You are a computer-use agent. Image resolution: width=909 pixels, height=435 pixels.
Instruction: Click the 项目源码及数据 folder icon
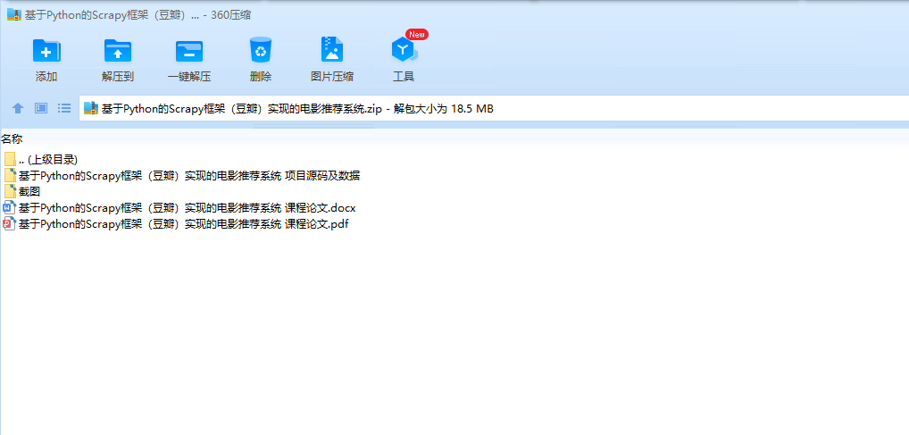[10, 176]
